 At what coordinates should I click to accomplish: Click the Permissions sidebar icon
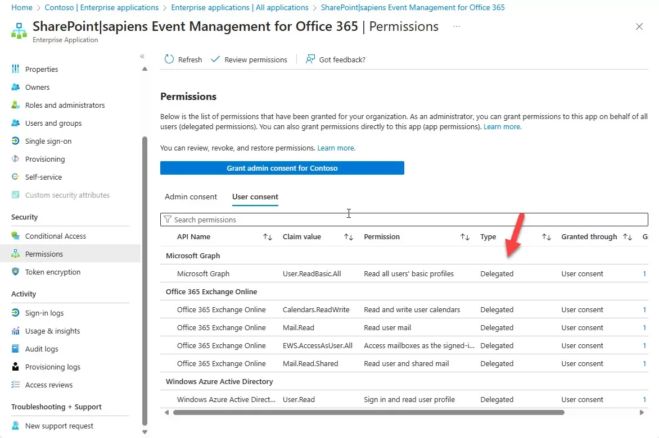[16, 254]
